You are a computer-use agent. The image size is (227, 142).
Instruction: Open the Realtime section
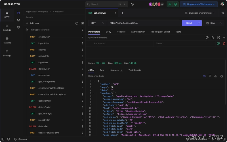pyautogui.click(x=7, y=40)
